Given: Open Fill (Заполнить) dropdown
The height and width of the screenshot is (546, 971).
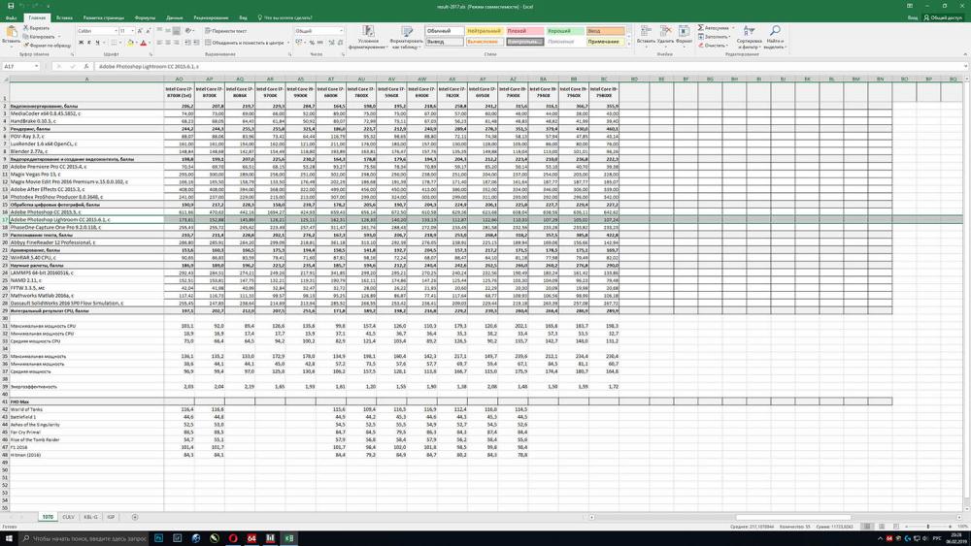Looking at the screenshot, I should click(714, 37).
